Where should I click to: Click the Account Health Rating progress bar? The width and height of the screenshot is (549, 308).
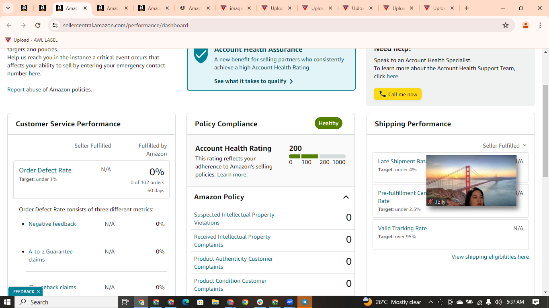click(317, 156)
